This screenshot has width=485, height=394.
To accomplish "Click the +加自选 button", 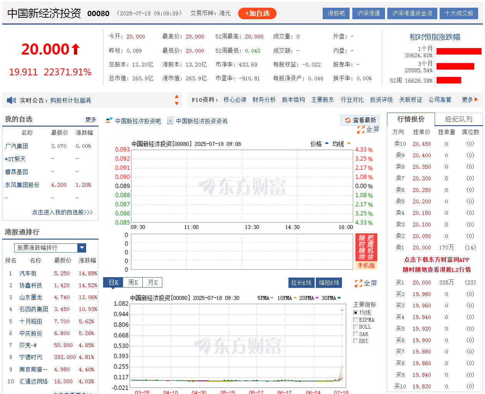I will 257,13.
